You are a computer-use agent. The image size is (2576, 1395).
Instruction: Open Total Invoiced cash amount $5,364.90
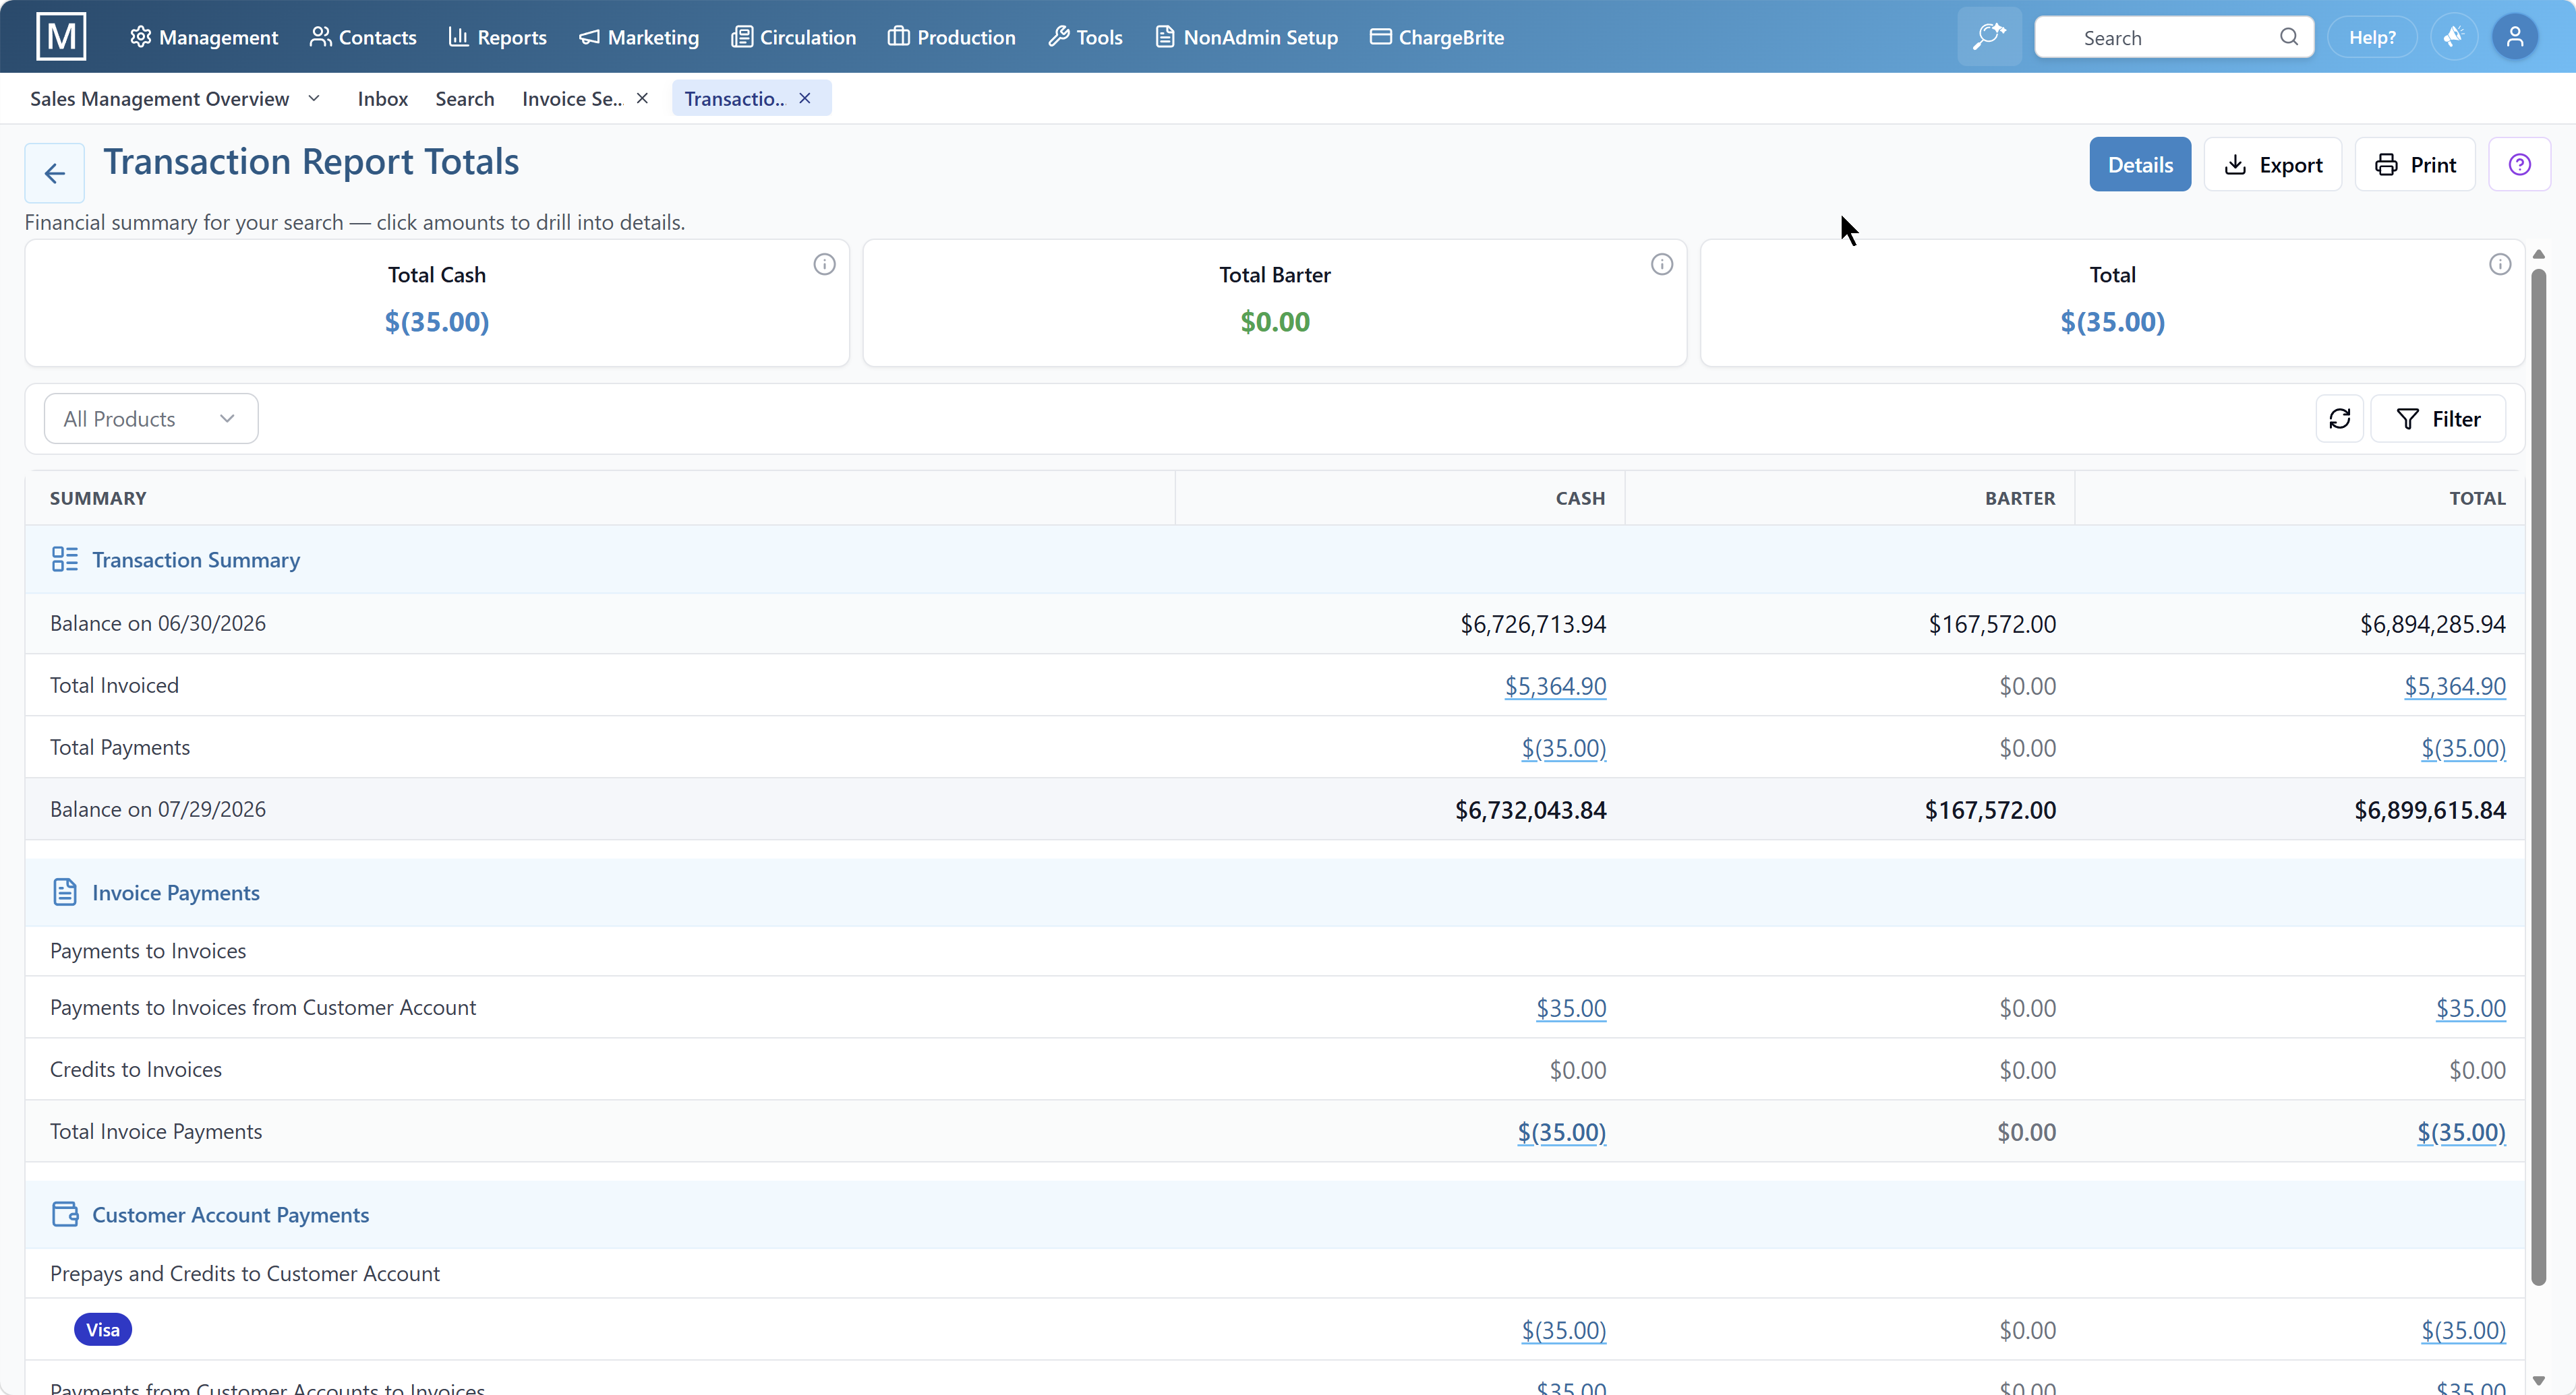(1555, 687)
